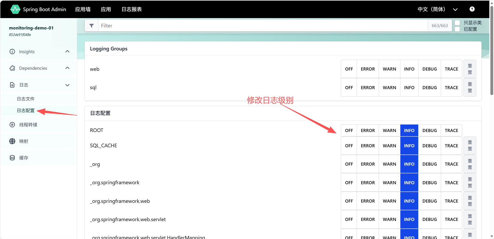Viewport: 494px width, 239px height.
Task: Open the 应用 menu
Action: tap(106, 9)
